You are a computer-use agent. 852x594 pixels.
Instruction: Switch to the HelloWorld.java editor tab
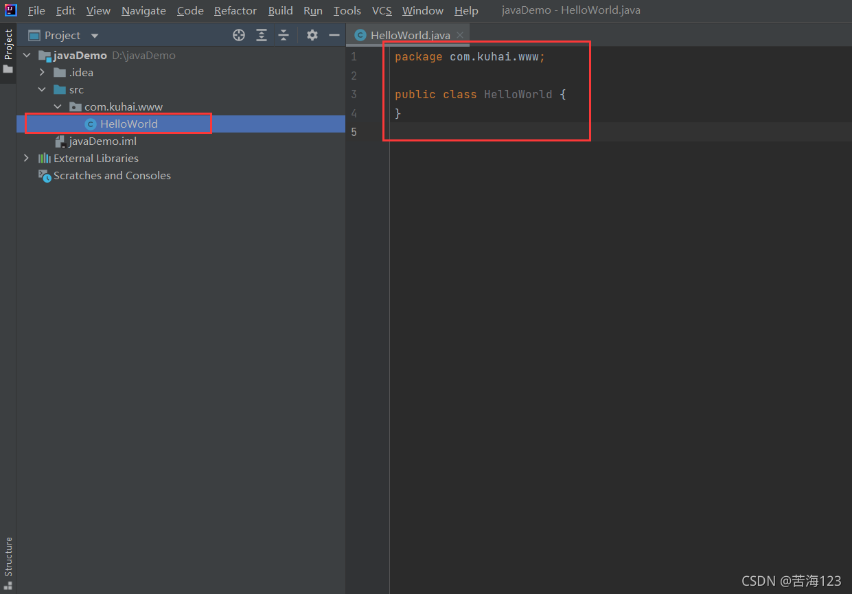(x=408, y=35)
